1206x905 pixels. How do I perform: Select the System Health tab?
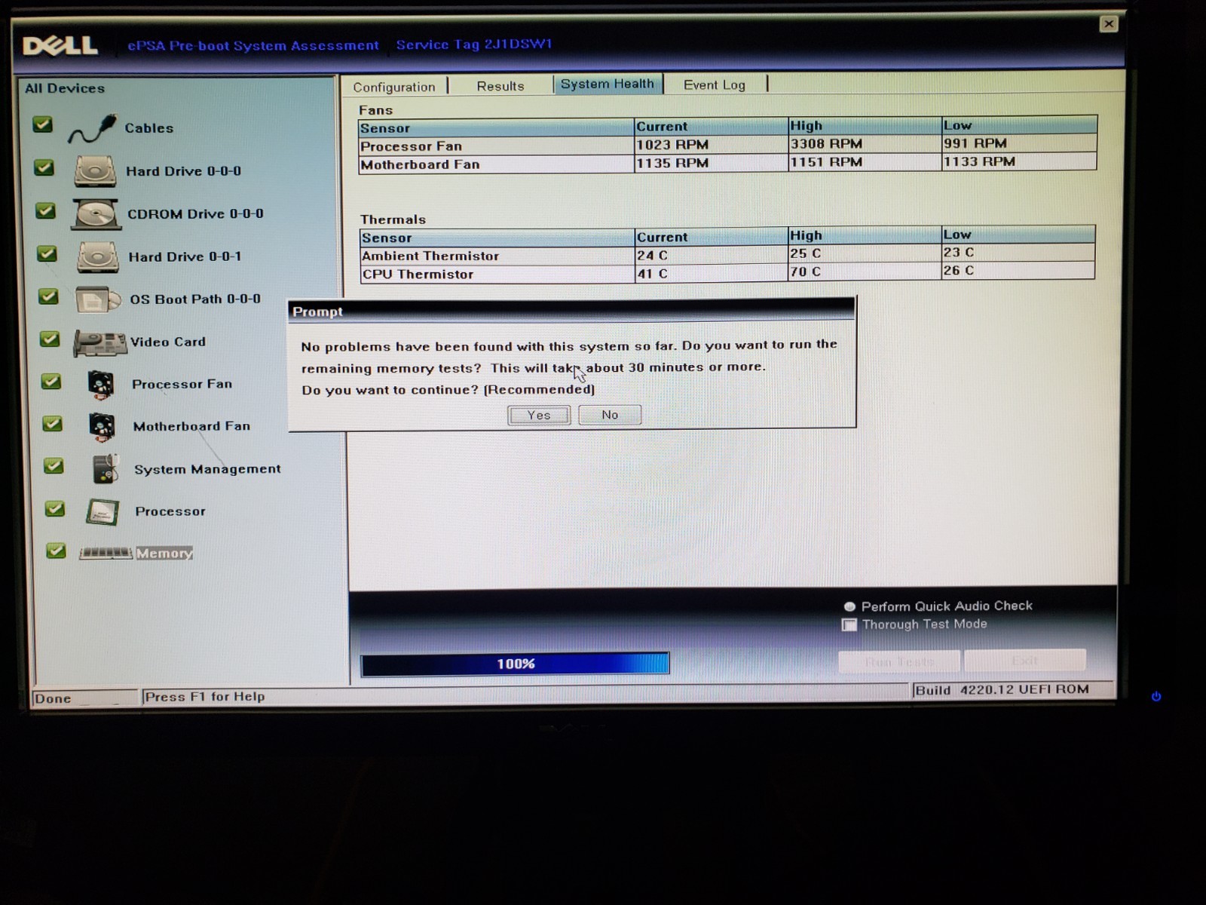tap(608, 84)
